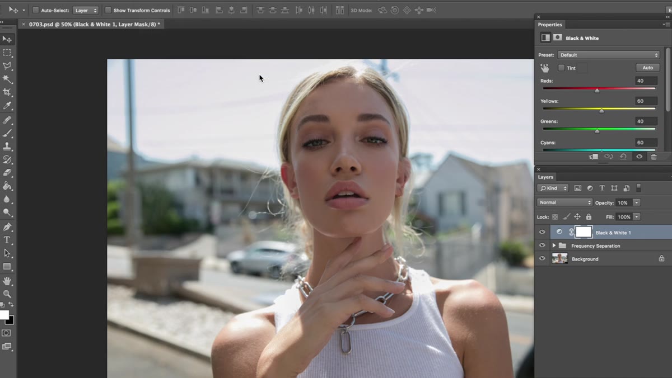Screen dimensions: 672x378
Task: Delete this adjustment layer via trash icon
Action: (x=654, y=157)
